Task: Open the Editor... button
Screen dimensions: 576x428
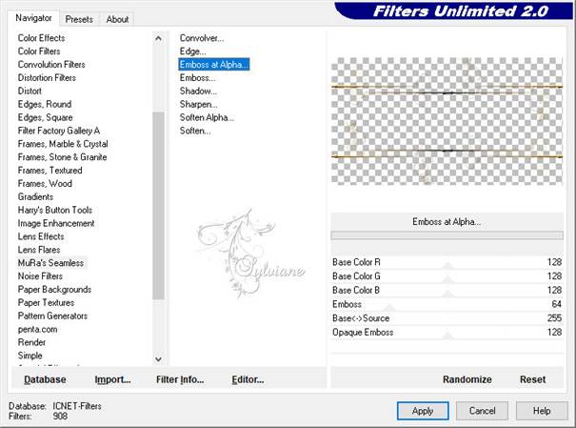Action: [x=248, y=379]
